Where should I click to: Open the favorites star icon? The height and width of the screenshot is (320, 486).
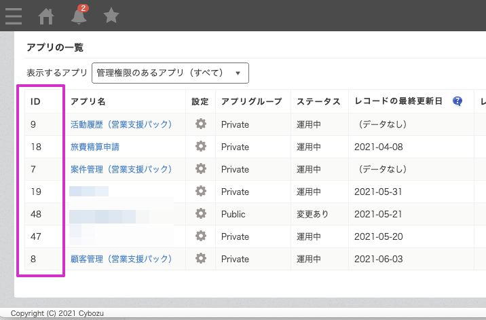[x=111, y=16]
